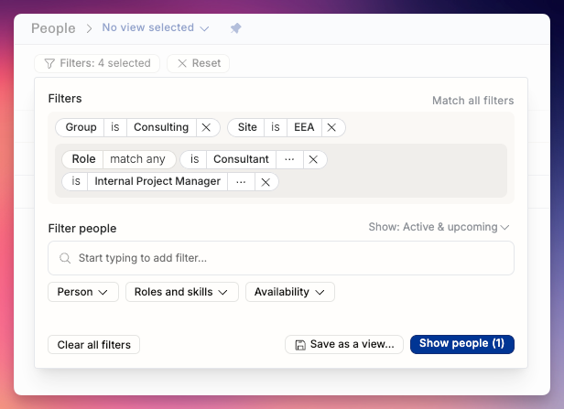Screen dimensions: 564x409
Task: Expand the Roles and skills filter category
Action: (x=181, y=292)
